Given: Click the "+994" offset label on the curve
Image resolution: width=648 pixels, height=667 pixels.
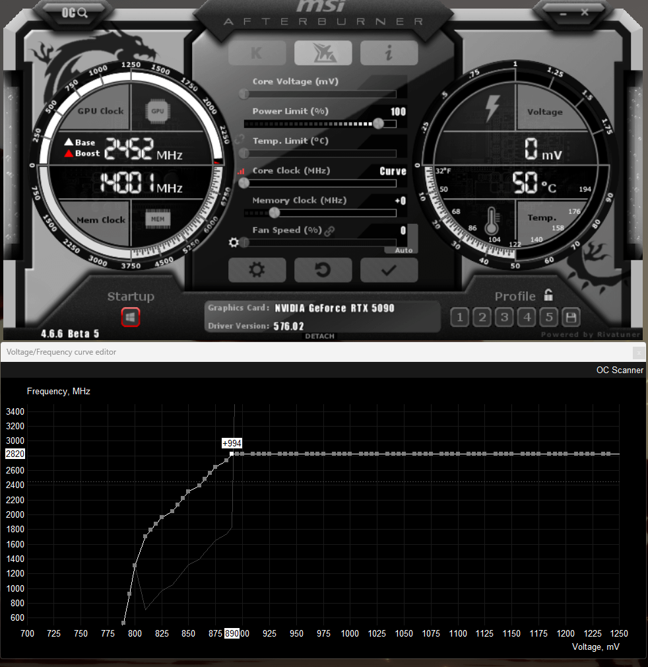Looking at the screenshot, I should click(232, 443).
